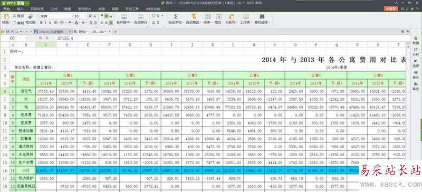
Task: Click the Find and Select binoculars icon
Action: tap(262, 16)
